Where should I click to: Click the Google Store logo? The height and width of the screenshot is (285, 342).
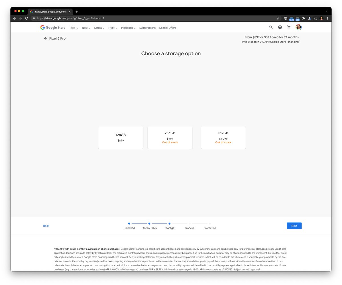click(53, 28)
